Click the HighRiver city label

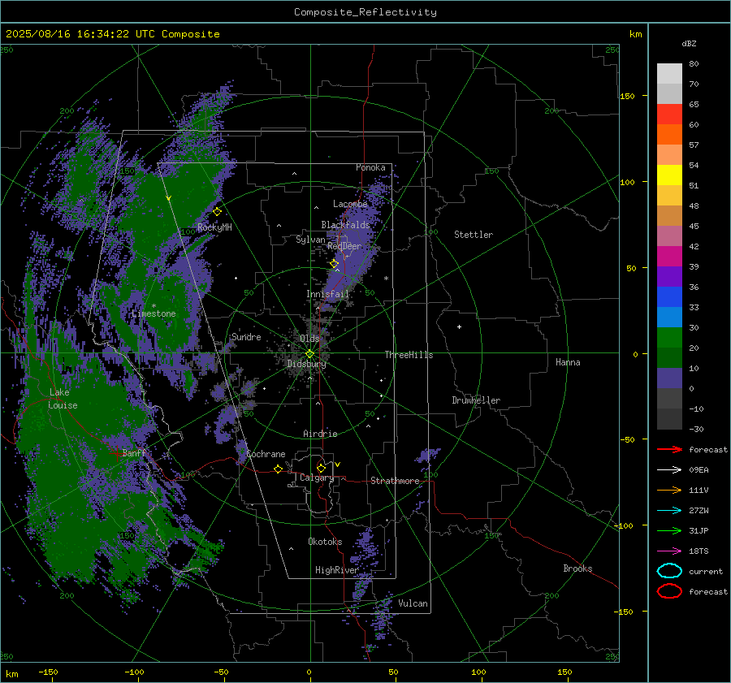pos(336,570)
